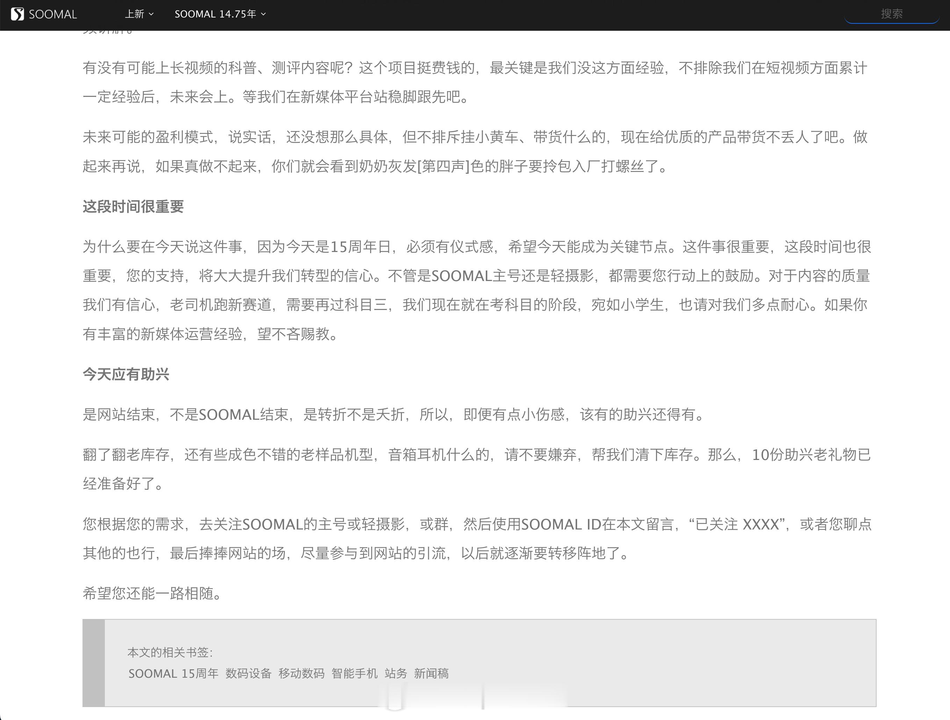The image size is (950, 720).
Task: Open the 站务 tag
Action: click(396, 673)
